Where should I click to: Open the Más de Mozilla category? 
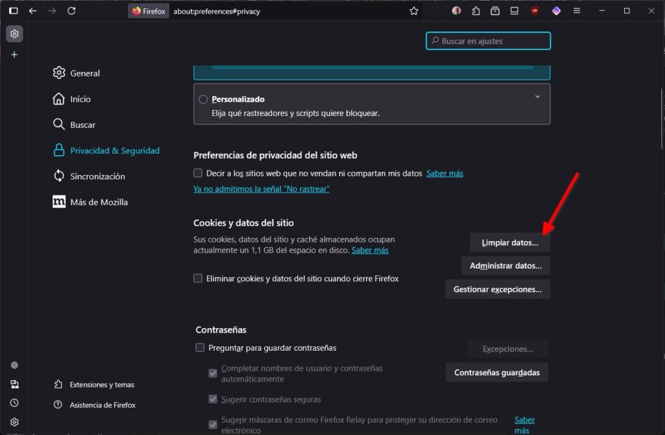pyautogui.click(x=90, y=202)
